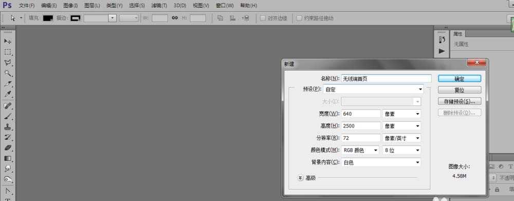Image resolution: width=514 pixels, height=201 pixels.
Task: Click the 名称 name field 无线端首页
Action: tap(386, 79)
